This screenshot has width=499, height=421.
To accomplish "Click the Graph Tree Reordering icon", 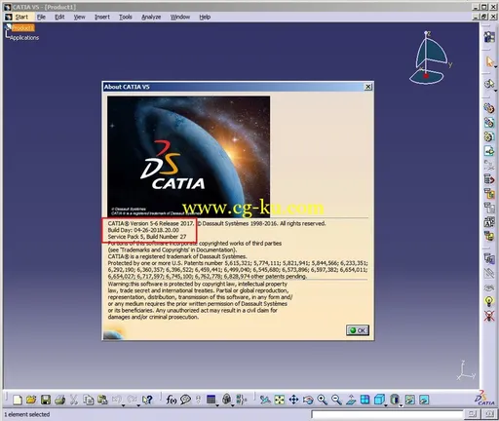I will pos(489,194).
